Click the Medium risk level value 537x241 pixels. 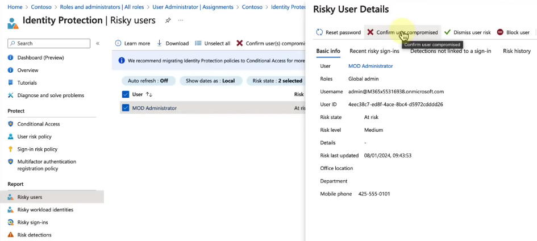(x=374, y=130)
